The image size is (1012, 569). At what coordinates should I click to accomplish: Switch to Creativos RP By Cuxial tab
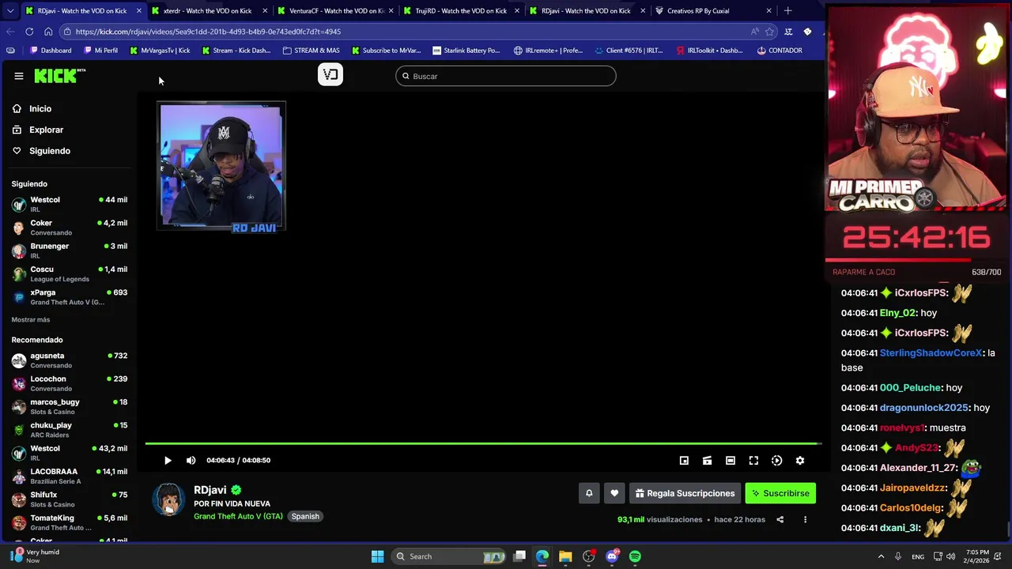click(x=713, y=11)
